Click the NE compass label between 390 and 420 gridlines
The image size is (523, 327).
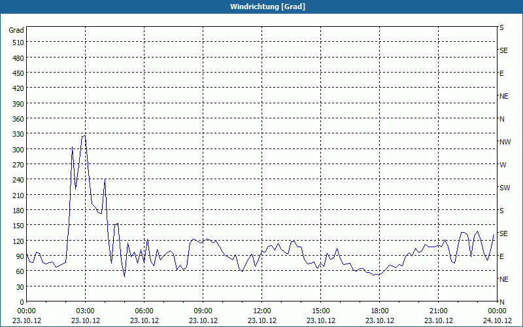(x=504, y=96)
